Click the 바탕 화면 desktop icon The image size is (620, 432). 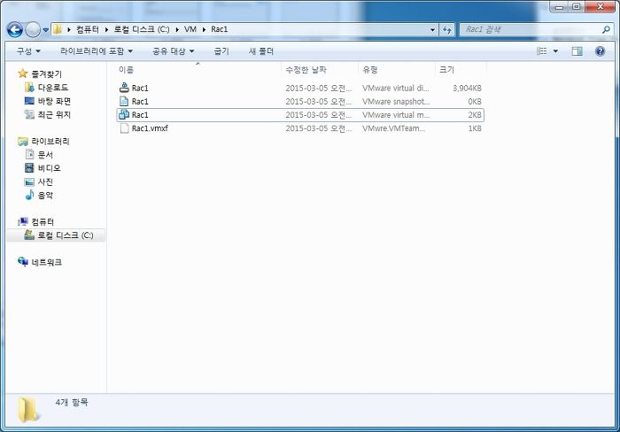(x=29, y=101)
